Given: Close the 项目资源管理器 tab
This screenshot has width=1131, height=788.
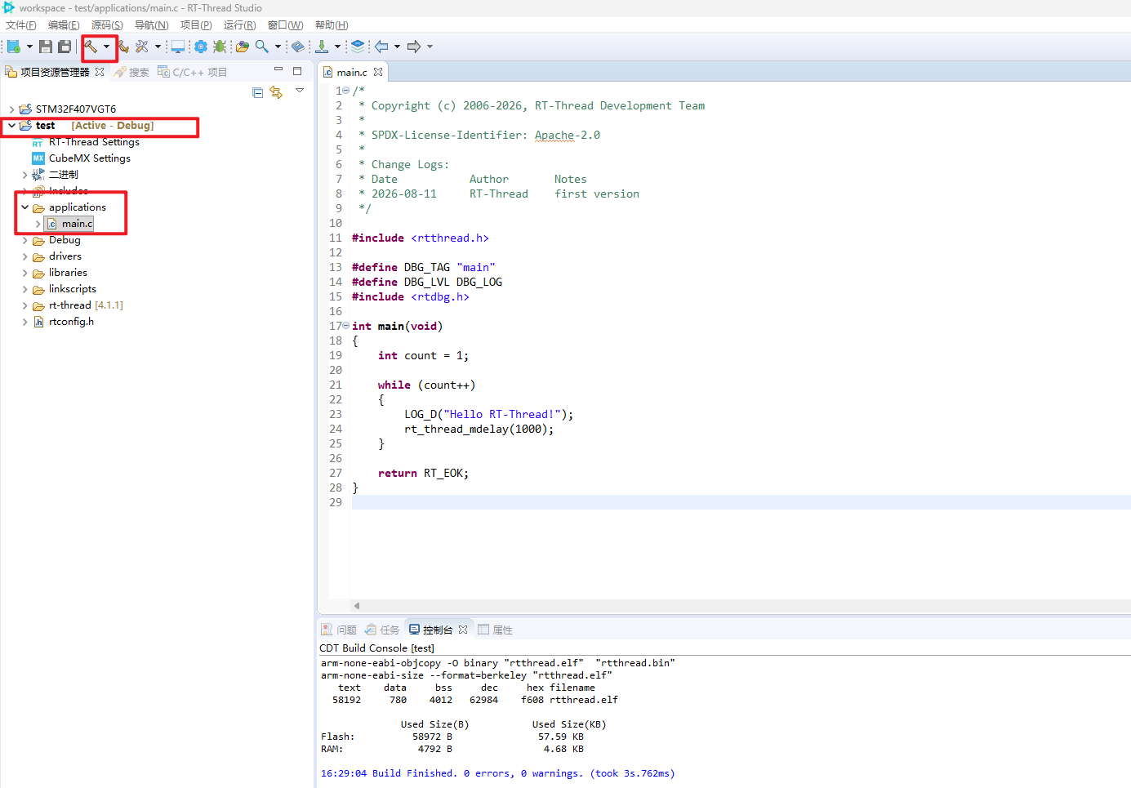Looking at the screenshot, I should 100,72.
